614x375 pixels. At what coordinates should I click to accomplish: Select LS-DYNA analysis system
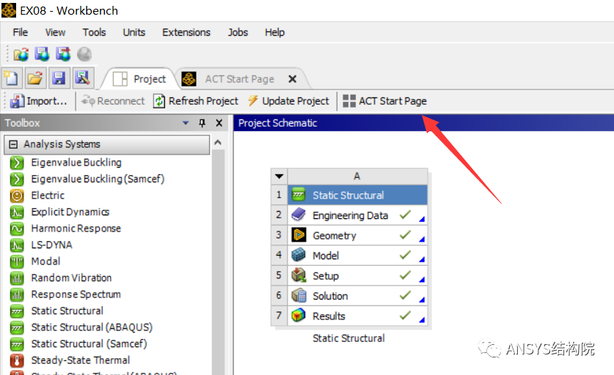[x=51, y=245]
